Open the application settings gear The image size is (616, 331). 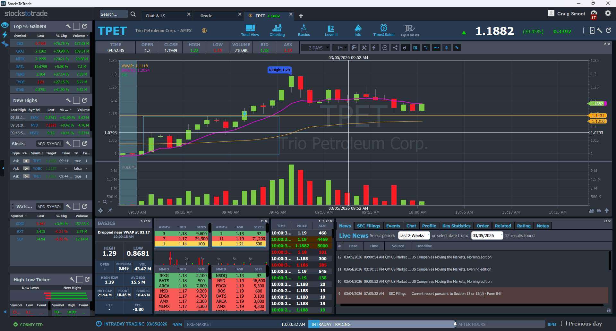coord(608,13)
